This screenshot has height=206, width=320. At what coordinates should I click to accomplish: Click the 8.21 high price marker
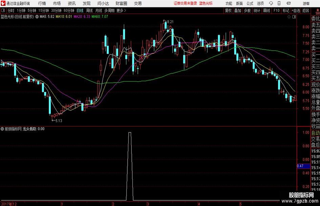pos(170,22)
